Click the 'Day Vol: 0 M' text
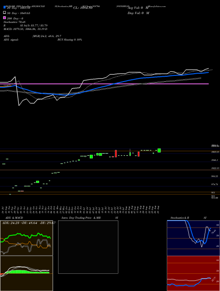Screen dimensions: 220x291 tap(138, 13)
